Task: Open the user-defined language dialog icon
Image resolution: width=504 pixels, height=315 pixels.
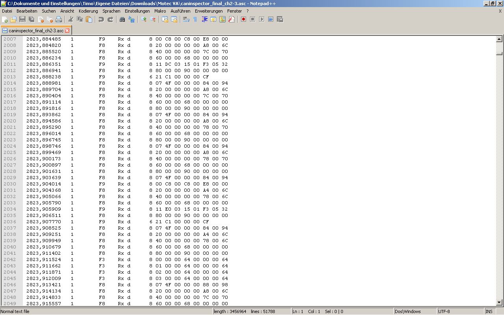Action: pyautogui.click(x=213, y=19)
